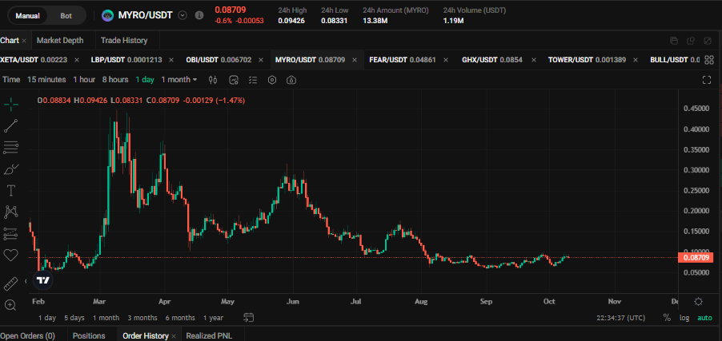Set range to 1 day at chart bottom
722x341 pixels.
click(x=47, y=318)
